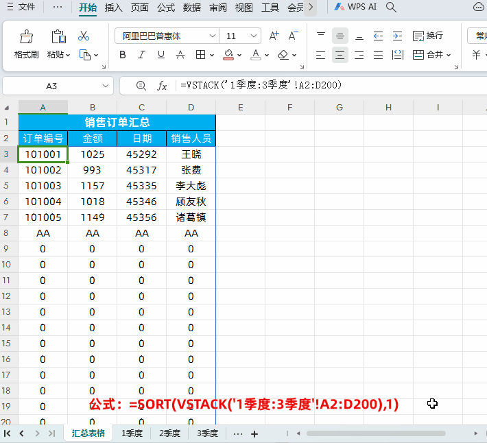This screenshot has height=443, width=487.
Task: Click the fill color bucket swatch
Action: point(228,55)
